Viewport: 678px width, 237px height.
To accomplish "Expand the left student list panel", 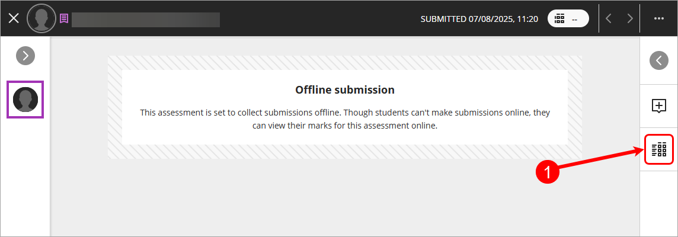I will click(25, 56).
